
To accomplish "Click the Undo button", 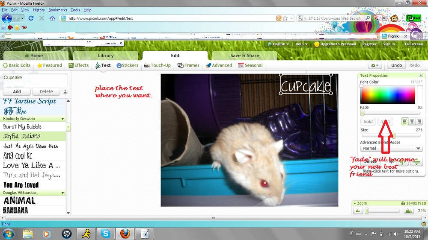I will pyautogui.click(x=396, y=65).
